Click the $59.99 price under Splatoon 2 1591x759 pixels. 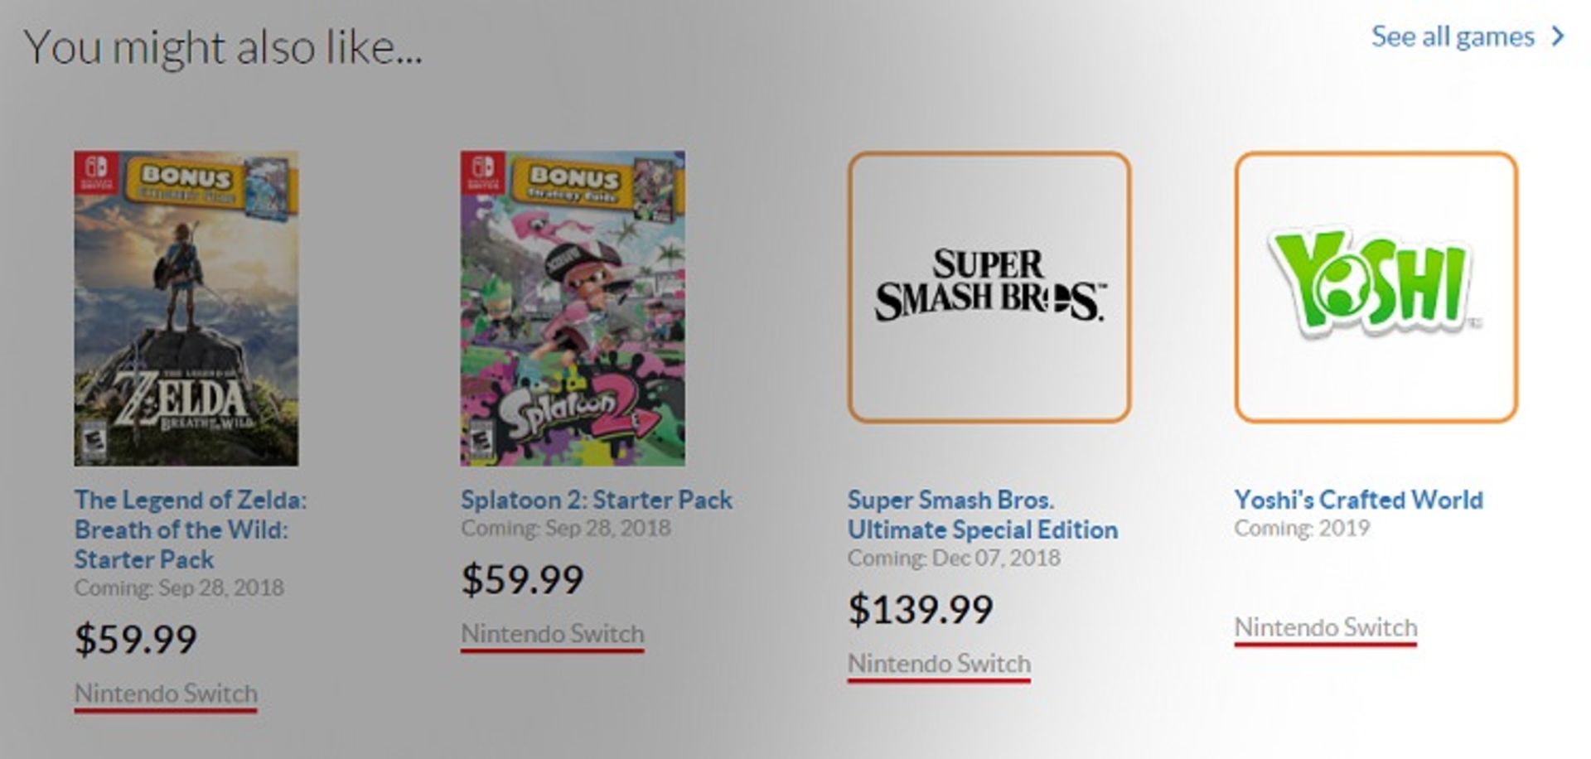point(522,578)
